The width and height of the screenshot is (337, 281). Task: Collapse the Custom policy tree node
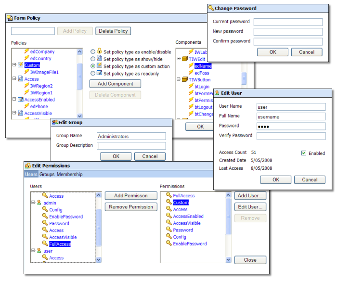14,65
